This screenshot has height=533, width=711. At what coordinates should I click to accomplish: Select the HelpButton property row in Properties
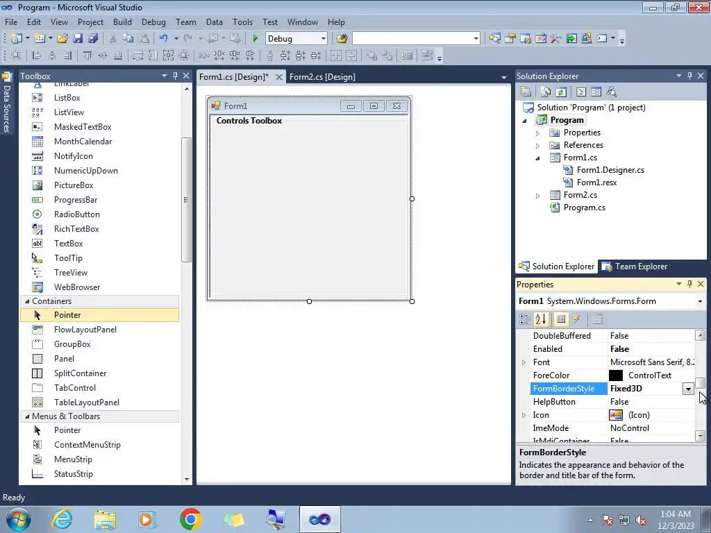[612, 402]
